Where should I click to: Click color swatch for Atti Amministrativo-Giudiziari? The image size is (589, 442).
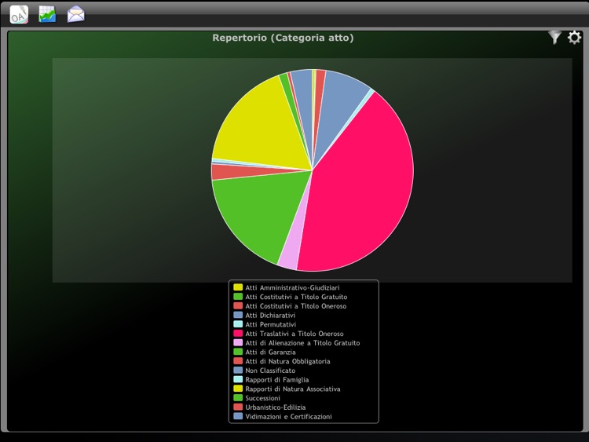pos(238,287)
